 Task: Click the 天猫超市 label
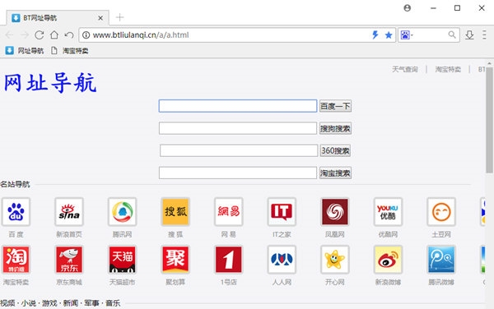coord(122,282)
